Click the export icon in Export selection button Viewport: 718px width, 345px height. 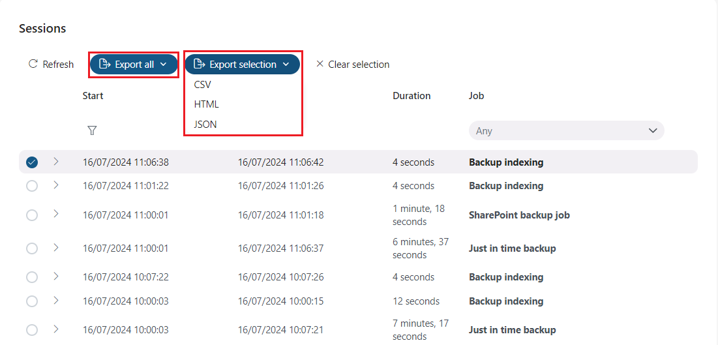[199, 65]
